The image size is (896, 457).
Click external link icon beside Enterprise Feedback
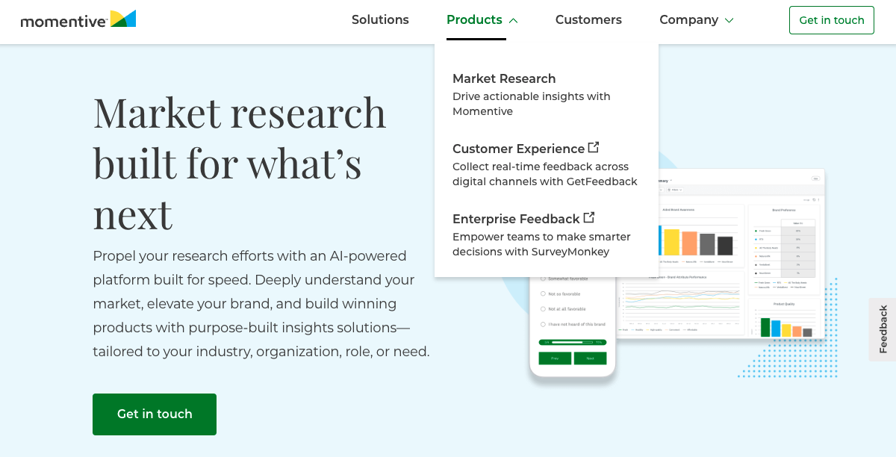589,217
